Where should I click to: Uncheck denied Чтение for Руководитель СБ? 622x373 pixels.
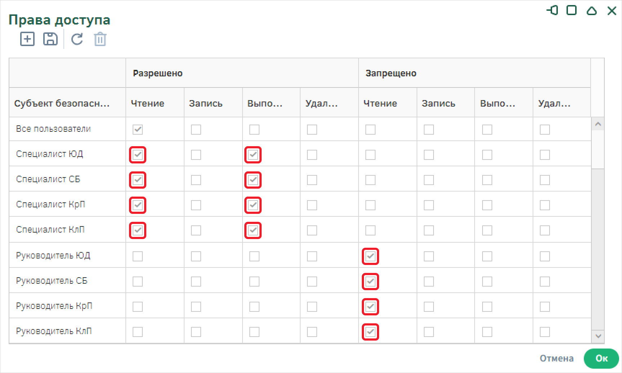coord(370,282)
